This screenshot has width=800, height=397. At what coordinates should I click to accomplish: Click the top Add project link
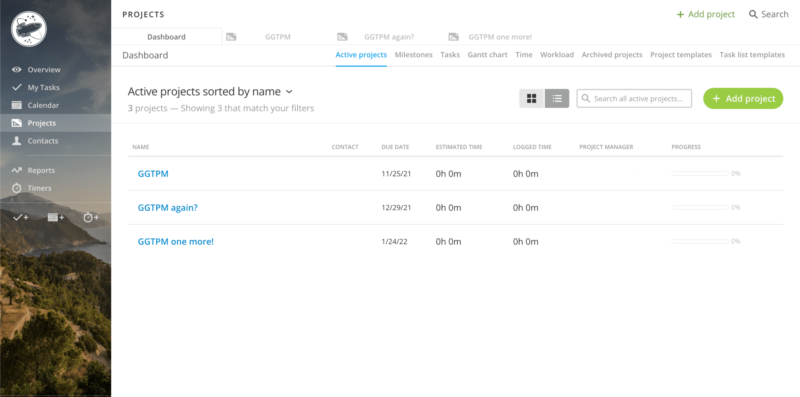705,14
